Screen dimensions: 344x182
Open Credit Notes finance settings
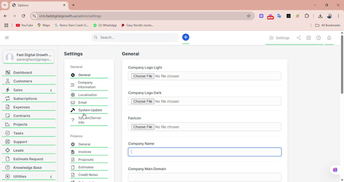pos(89,175)
